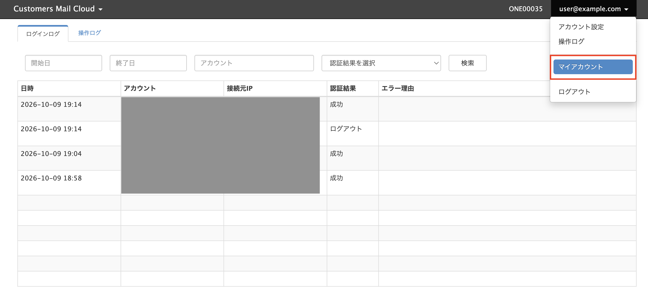The image size is (648, 300).
Task: Choose アカウント設定 from the user menu
Action: click(x=581, y=27)
